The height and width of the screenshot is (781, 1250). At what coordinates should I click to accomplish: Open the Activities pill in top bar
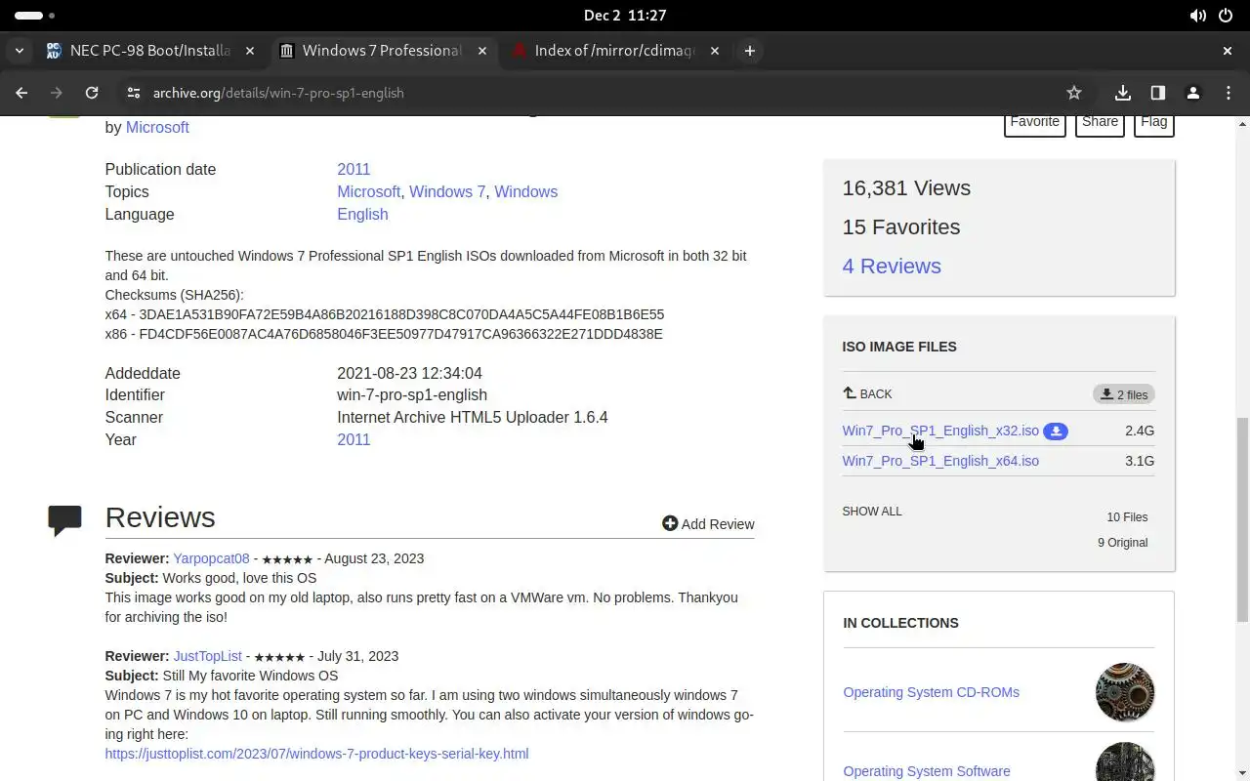coord(35,16)
